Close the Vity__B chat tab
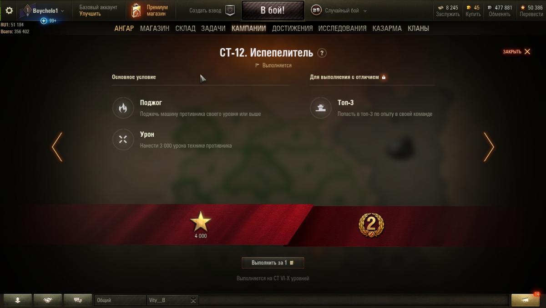 point(193,300)
